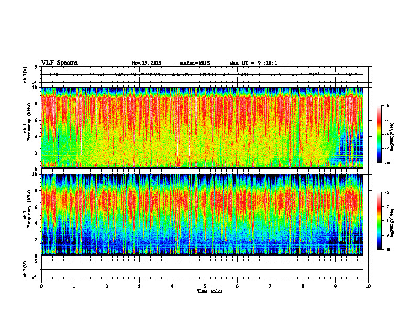
Task: Click time axis tick label "2"
Action: point(107,286)
